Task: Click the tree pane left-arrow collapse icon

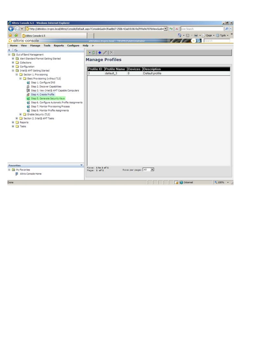Action: pos(9,50)
